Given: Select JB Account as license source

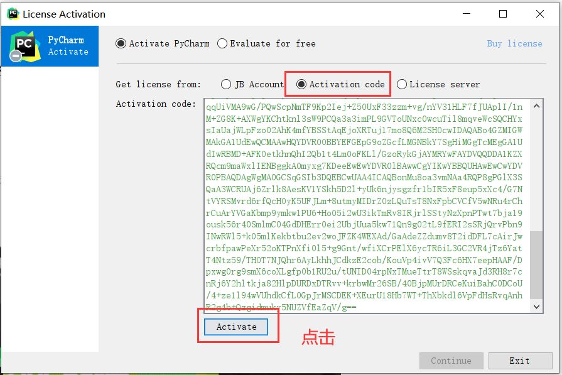Looking at the screenshot, I should coord(252,84).
